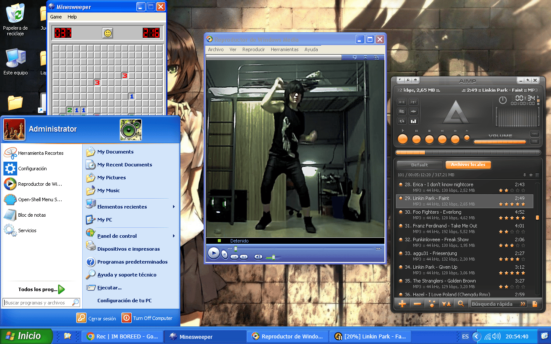Skip to next track in AIMP
The width and height of the screenshot is (551, 344).
(x=455, y=139)
